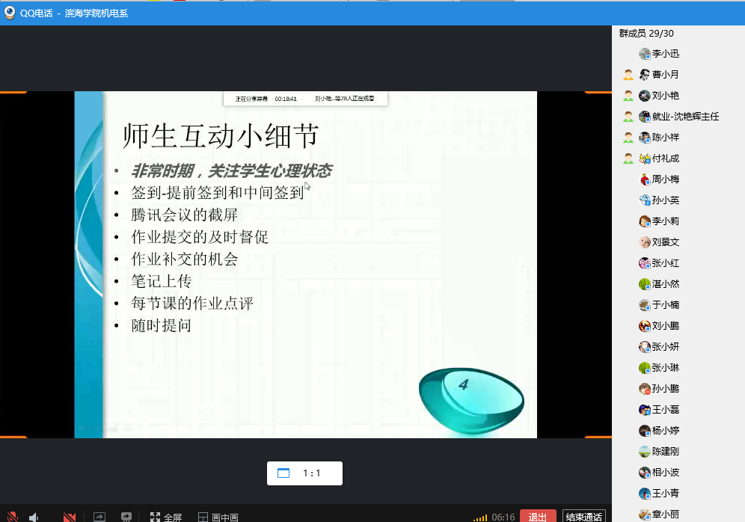
Task: Click the red 退出 button
Action: click(537, 517)
